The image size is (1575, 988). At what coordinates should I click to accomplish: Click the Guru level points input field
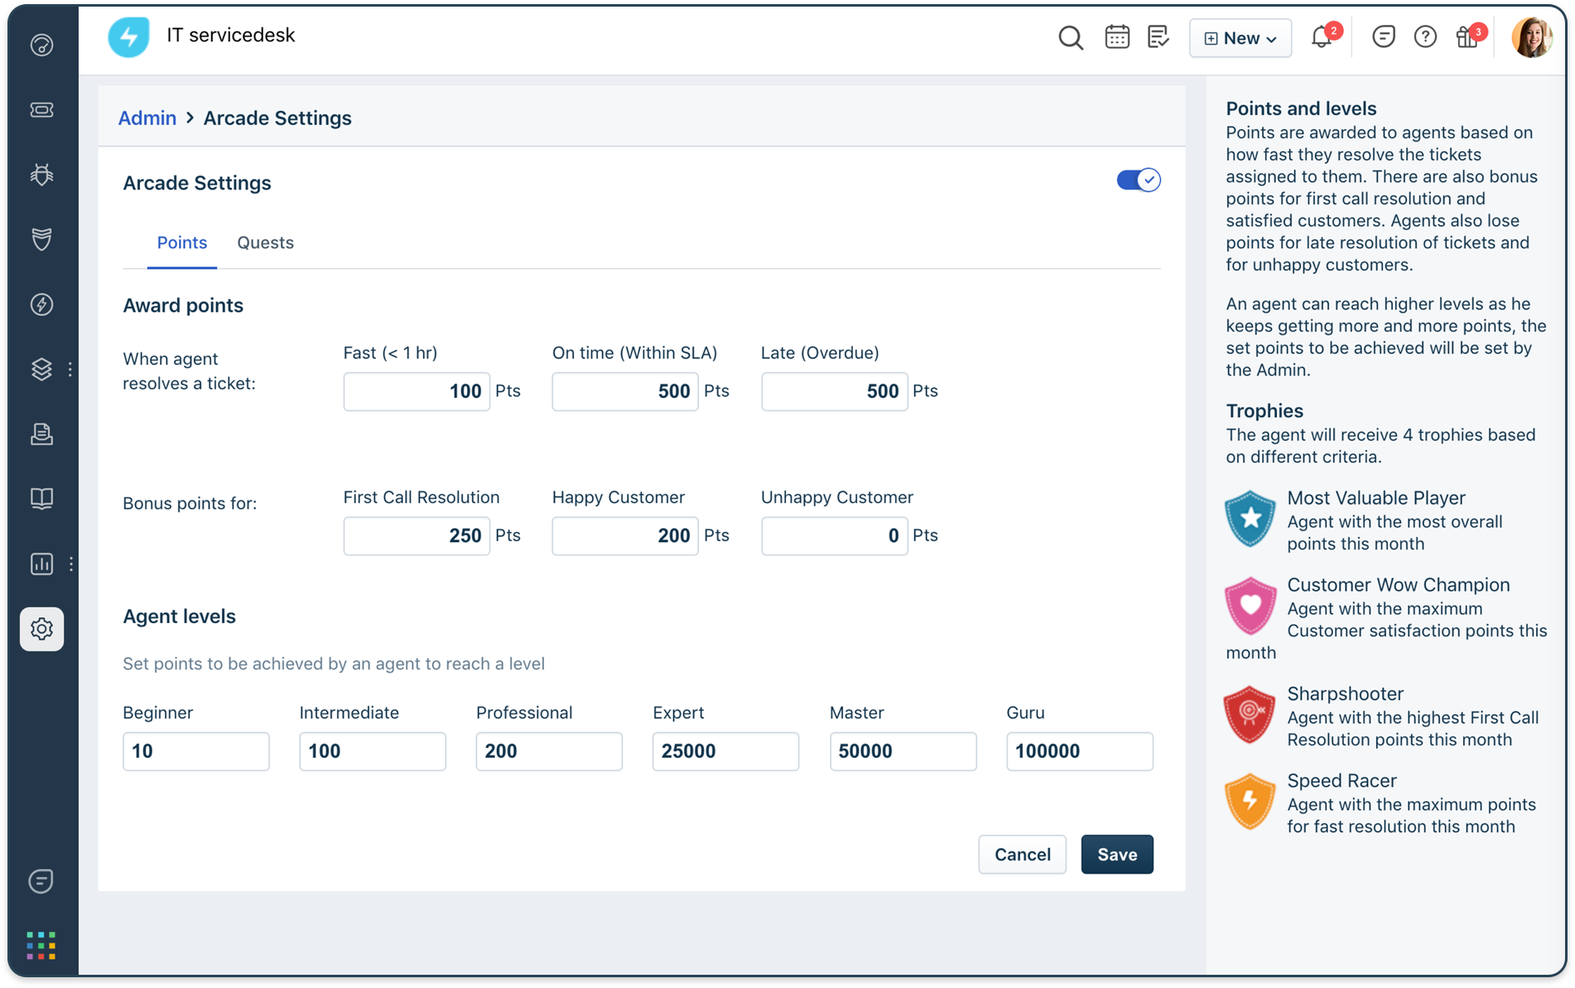(1079, 751)
